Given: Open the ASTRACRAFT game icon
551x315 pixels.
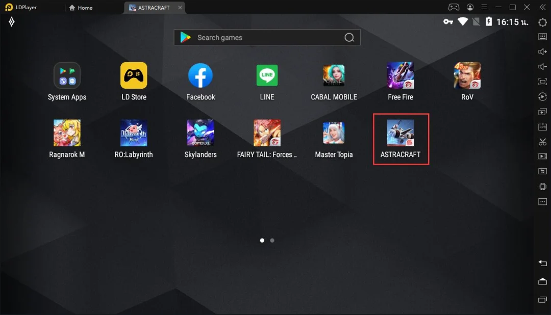Looking at the screenshot, I should point(400,133).
